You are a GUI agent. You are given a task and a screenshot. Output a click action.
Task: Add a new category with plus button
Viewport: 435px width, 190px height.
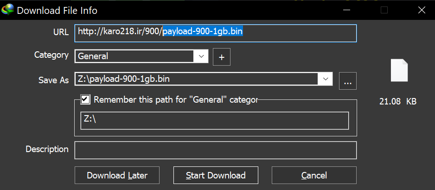pyautogui.click(x=221, y=57)
